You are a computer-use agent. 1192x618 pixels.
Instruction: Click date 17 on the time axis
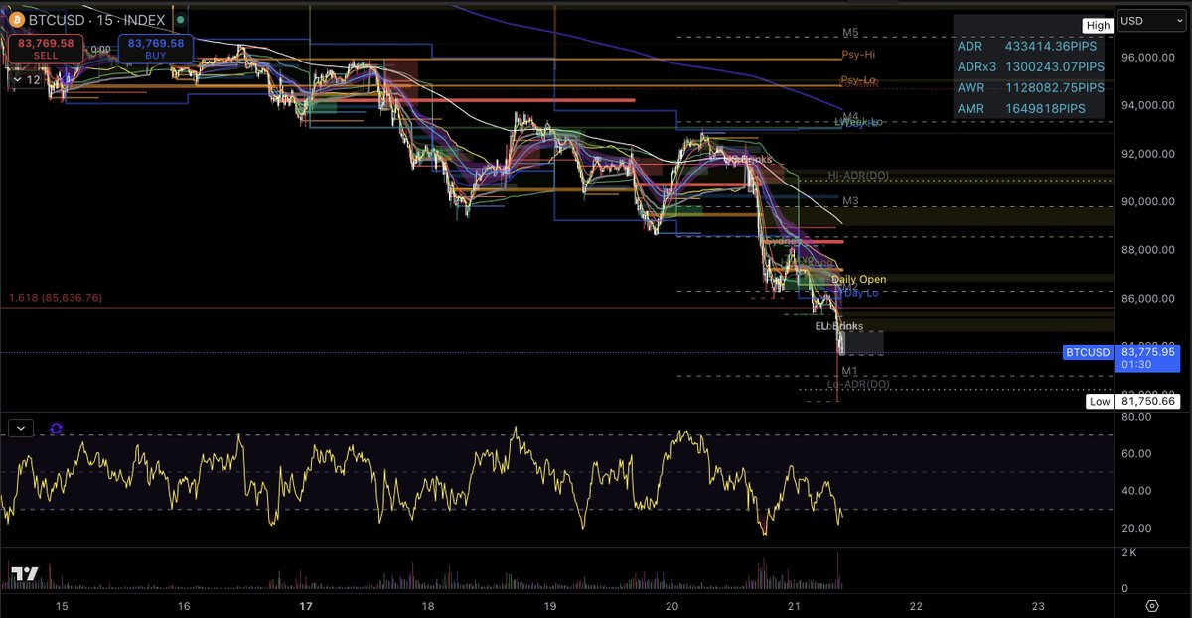click(x=306, y=605)
